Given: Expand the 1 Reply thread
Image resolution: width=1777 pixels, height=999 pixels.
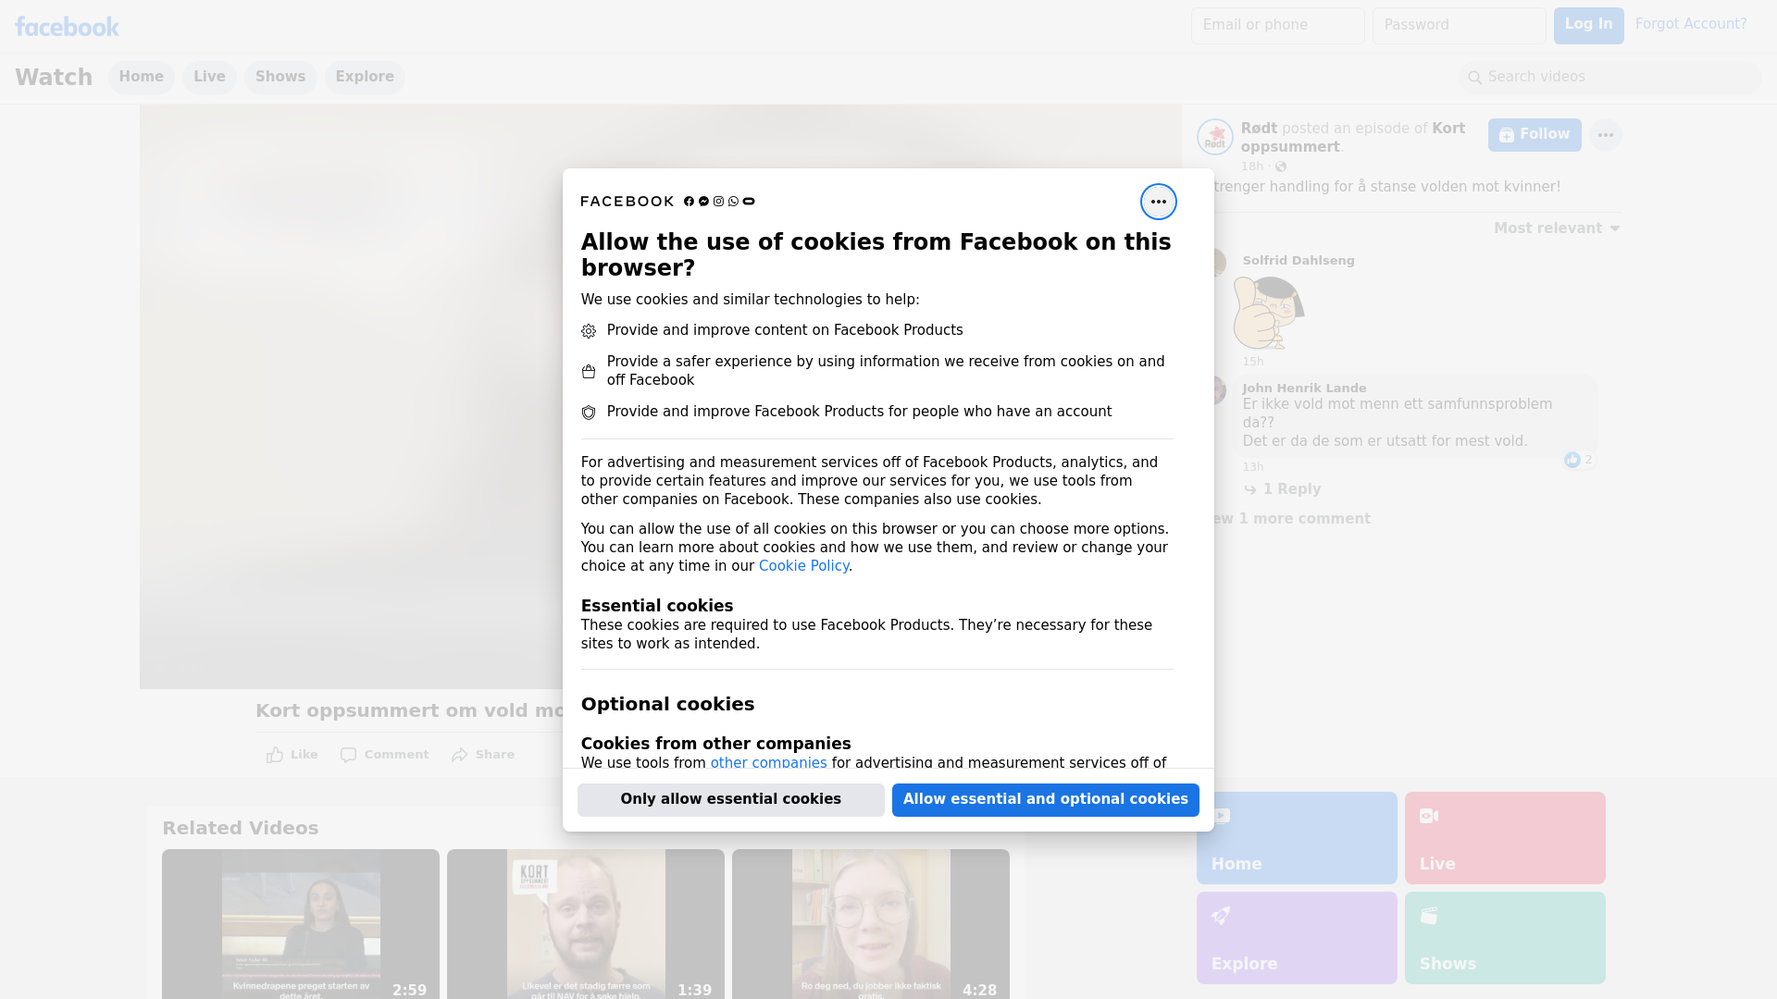Looking at the screenshot, I should click(x=1282, y=489).
